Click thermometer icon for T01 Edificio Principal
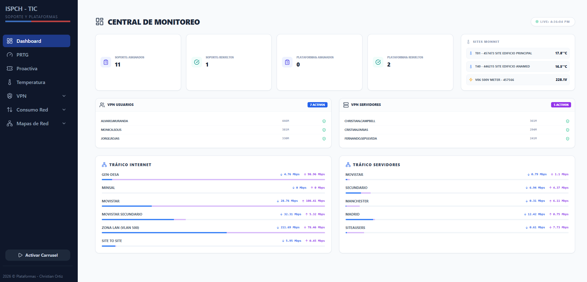 tap(471, 53)
